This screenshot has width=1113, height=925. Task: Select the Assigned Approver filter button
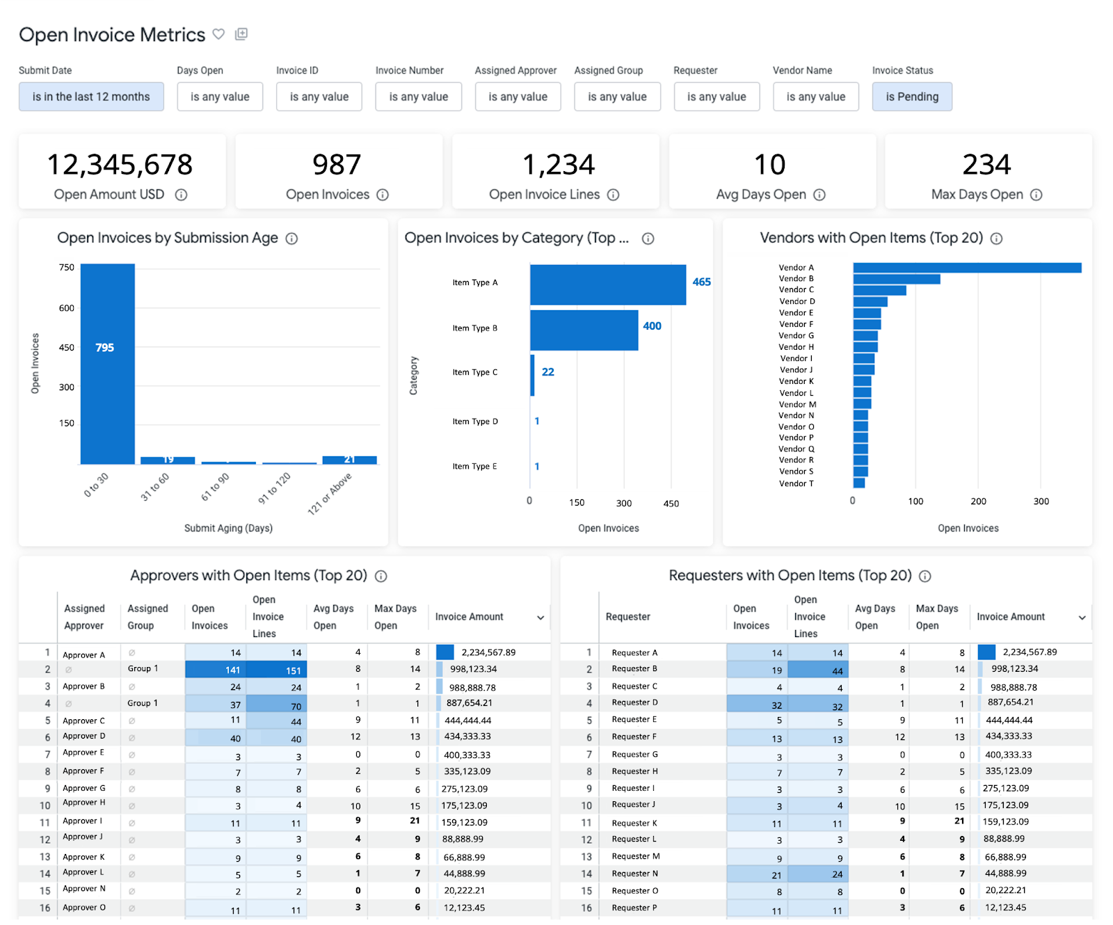518,97
